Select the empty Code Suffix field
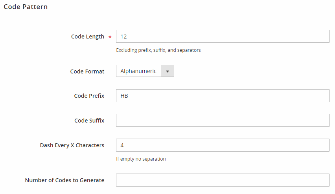 coord(223,121)
